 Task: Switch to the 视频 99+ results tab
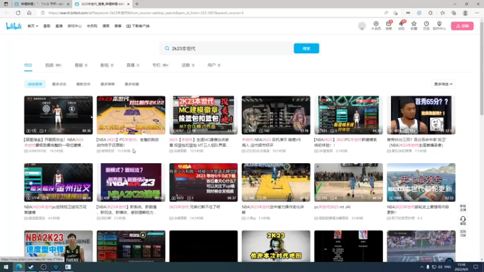(x=53, y=65)
